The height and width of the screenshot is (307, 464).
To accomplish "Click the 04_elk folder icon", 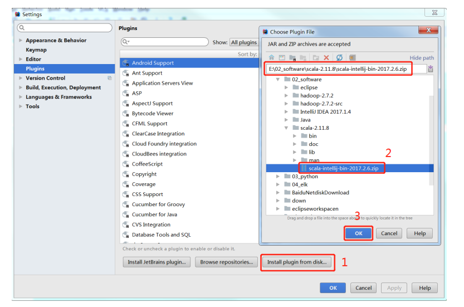I will (287, 184).
